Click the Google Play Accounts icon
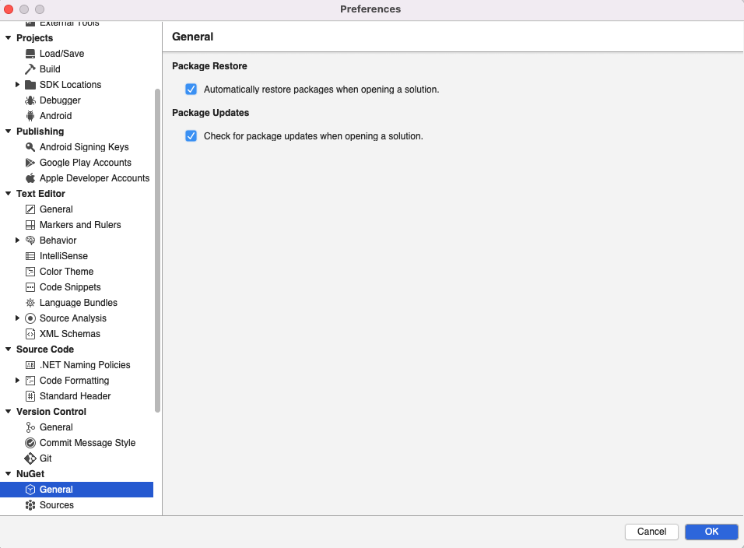The image size is (744, 548). (x=29, y=162)
